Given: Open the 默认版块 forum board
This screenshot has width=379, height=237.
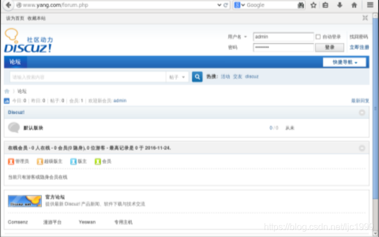Looking at the screenshot, I should coord(33,128).
